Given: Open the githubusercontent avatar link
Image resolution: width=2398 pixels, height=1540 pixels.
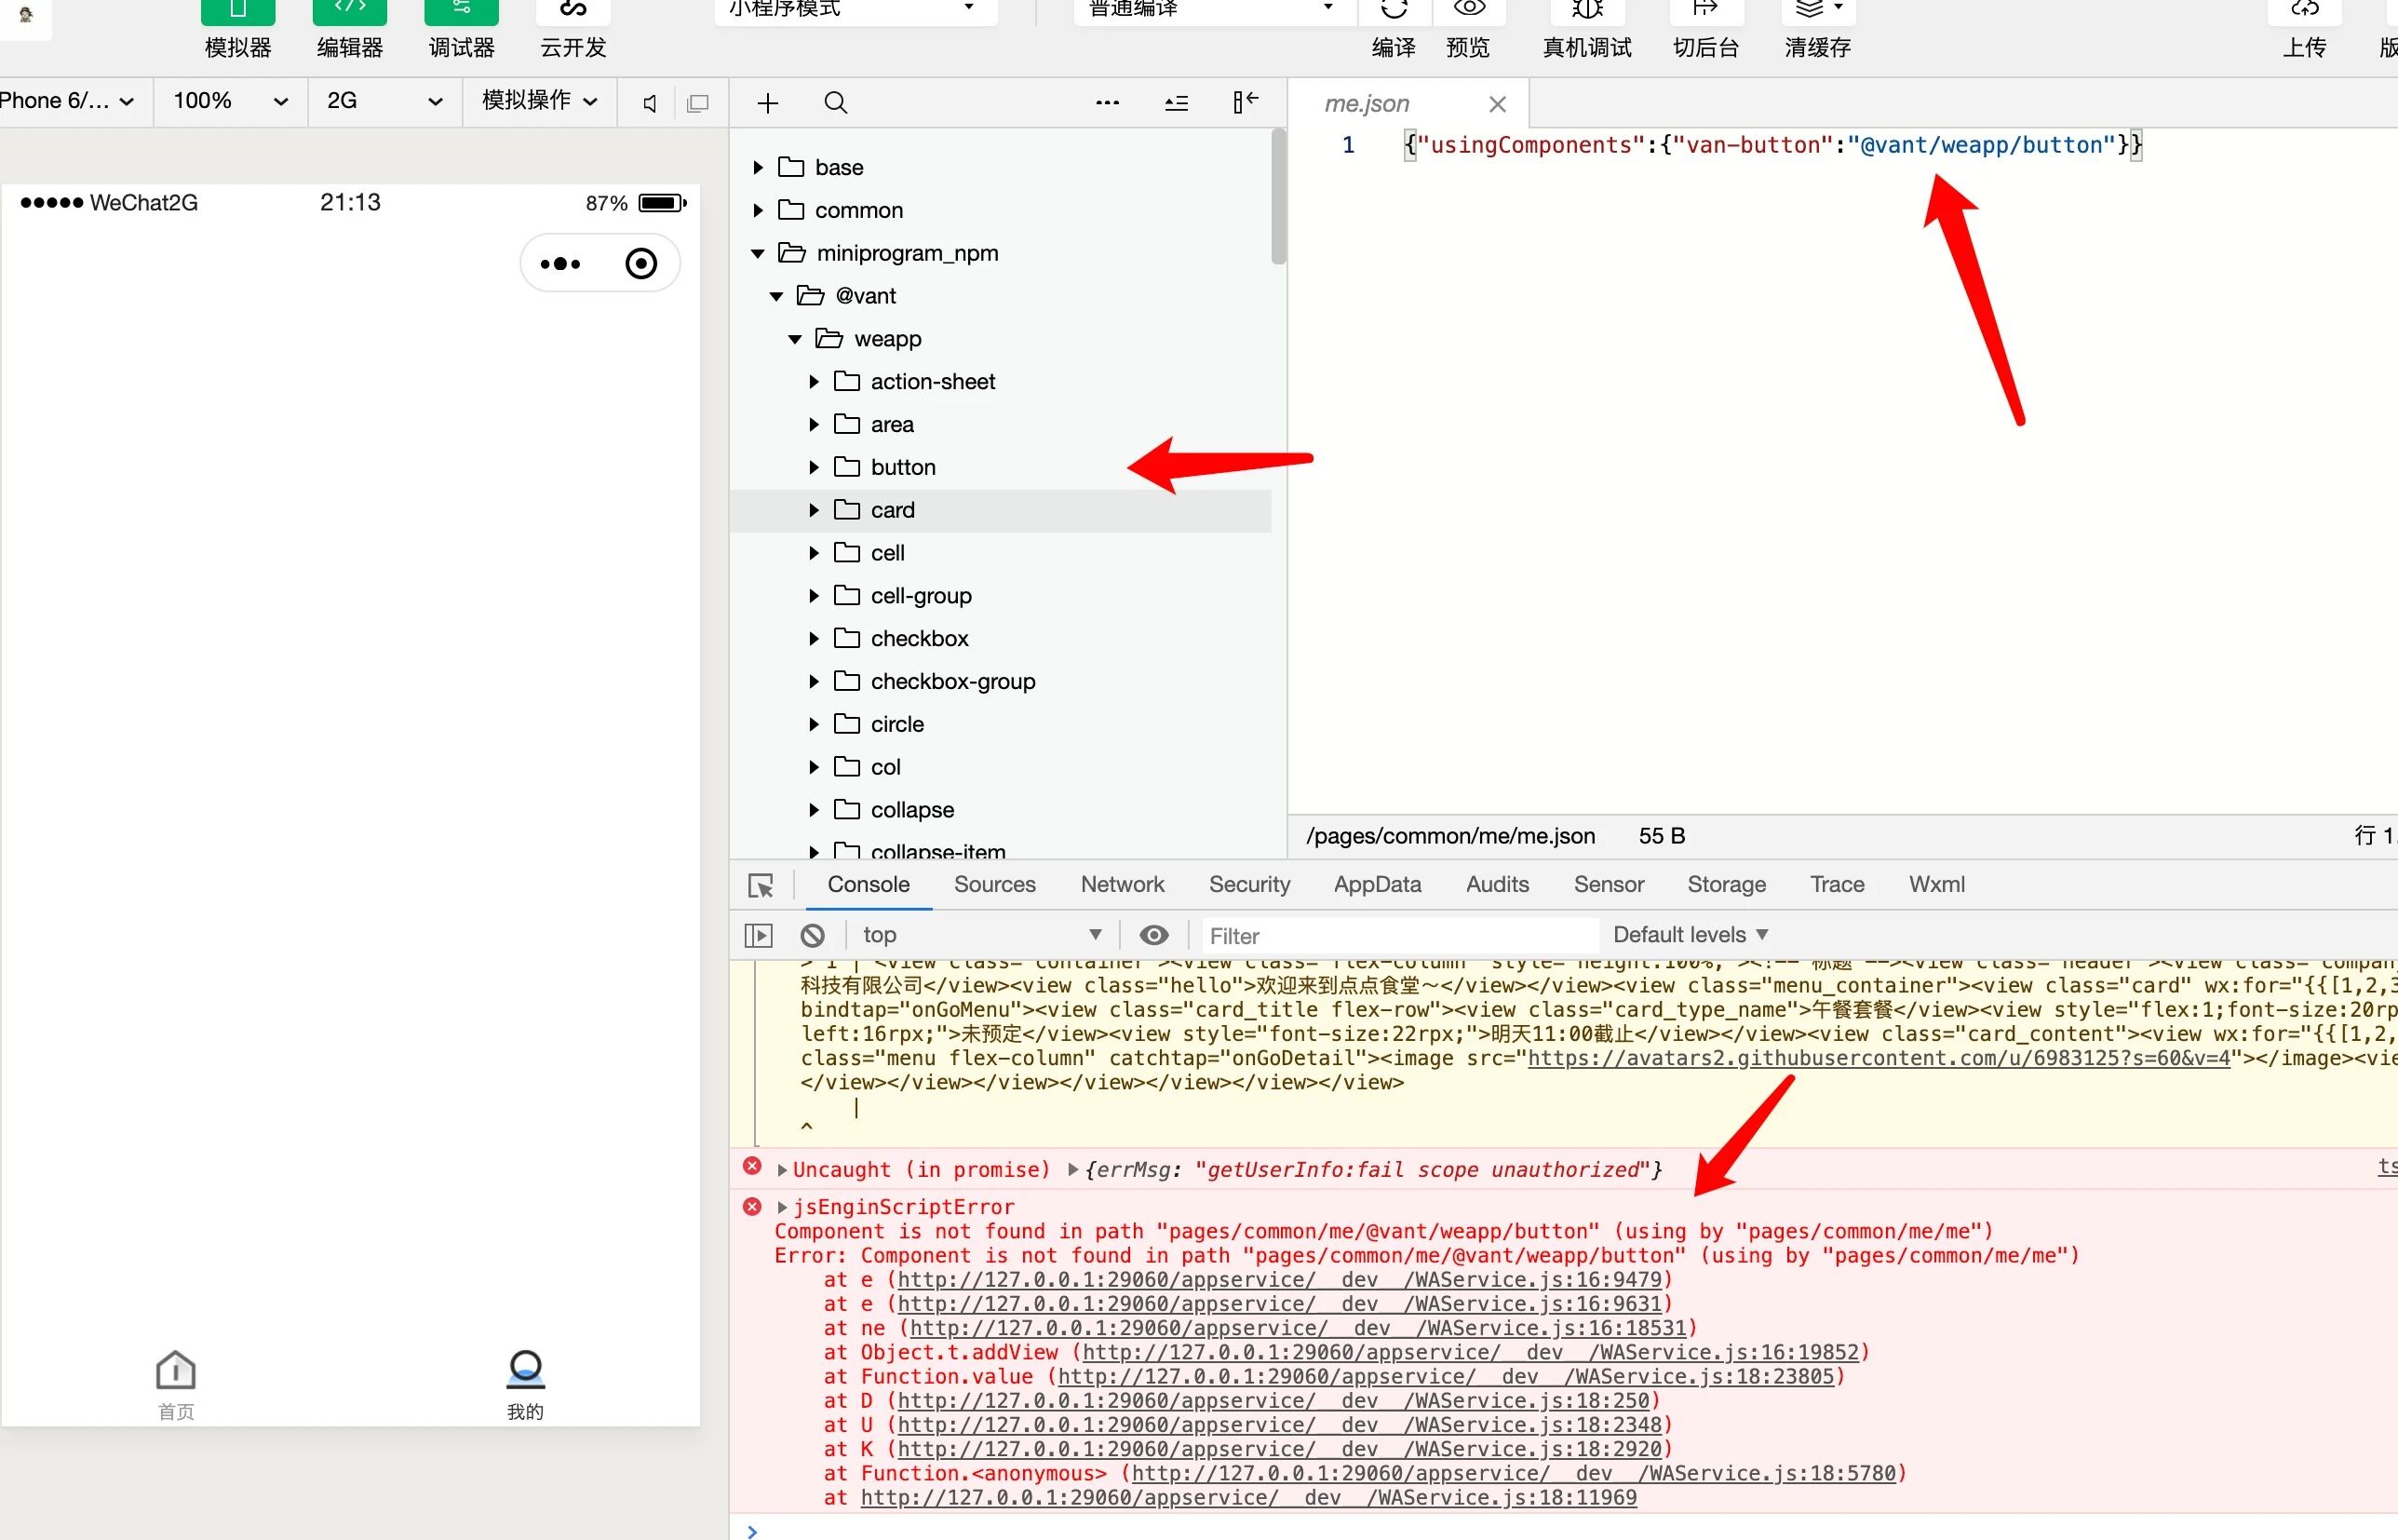Looking at the screenshot, I should (x=1879, y=1058).
